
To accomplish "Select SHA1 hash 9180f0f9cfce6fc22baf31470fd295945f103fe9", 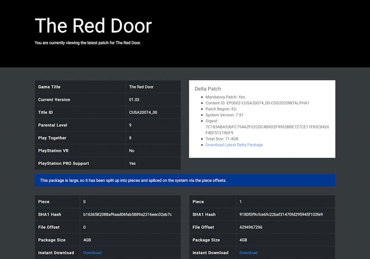I will click(281, 215).
